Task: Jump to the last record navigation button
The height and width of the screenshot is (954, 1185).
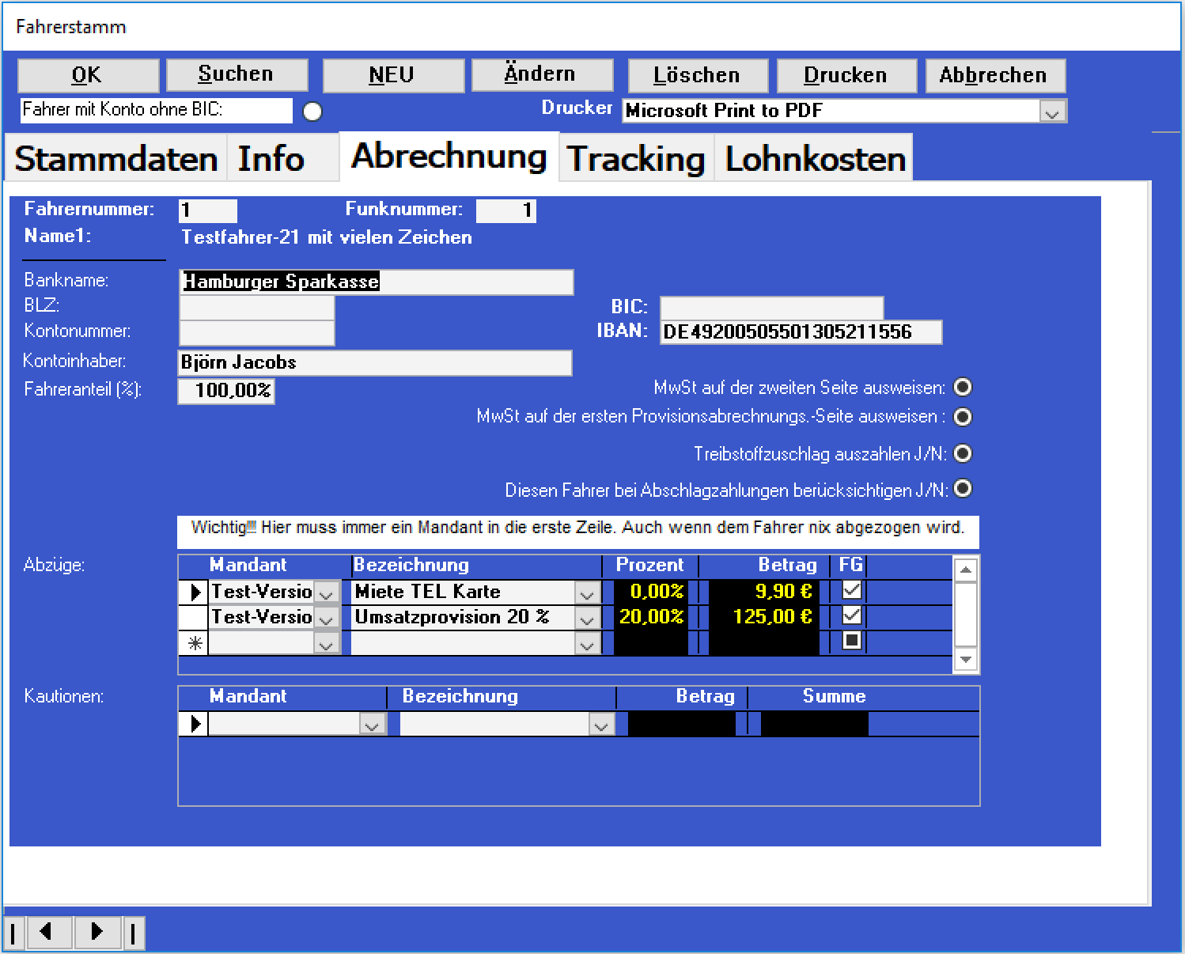Action: click(x=133, y=933)
